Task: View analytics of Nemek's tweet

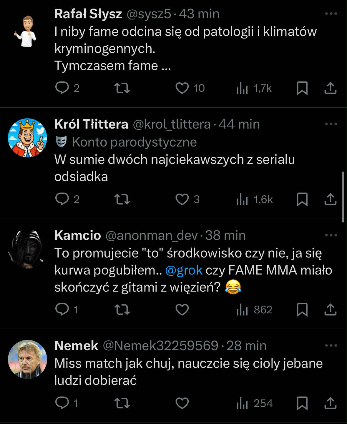Action: point(242,403)
